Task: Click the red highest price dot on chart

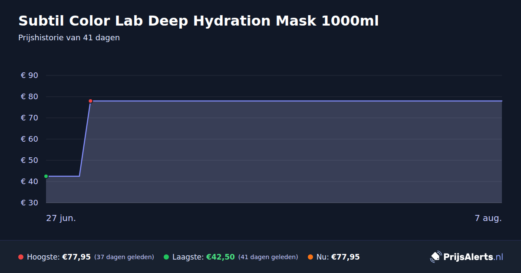Action: tap(90, 101)
